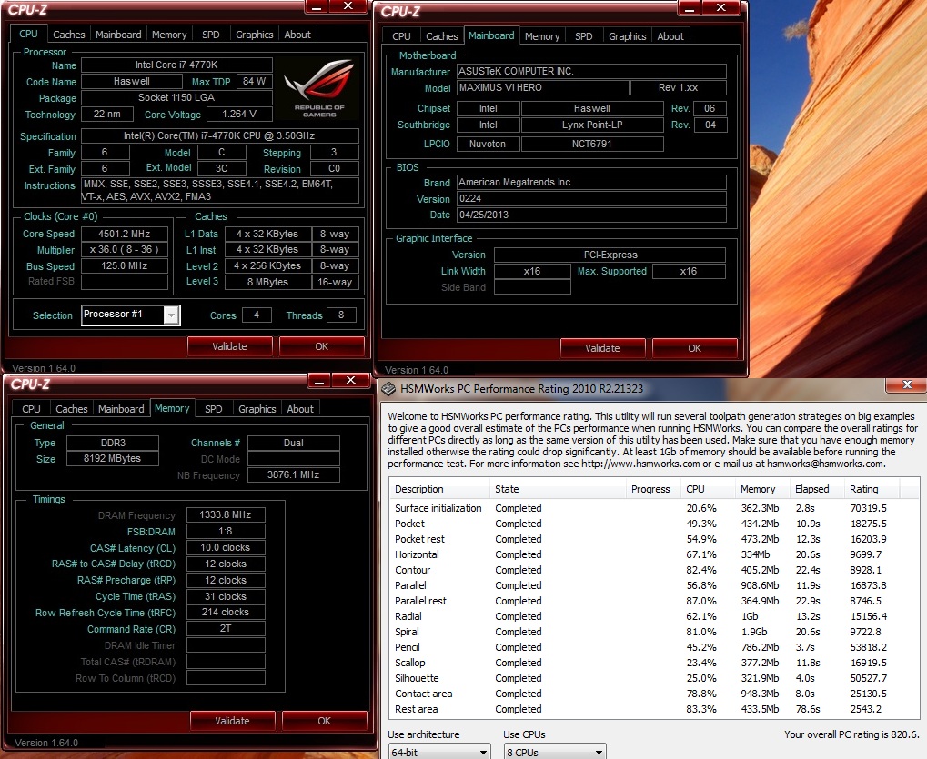Open SPD tab in Mainboard CPU-Z window
The width and height of the screenshot is (927, 759).
[583, 36]
